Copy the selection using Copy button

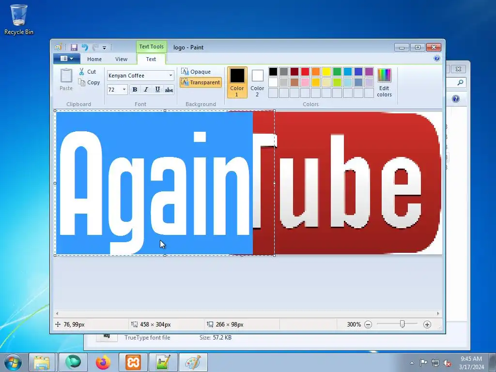90,82
